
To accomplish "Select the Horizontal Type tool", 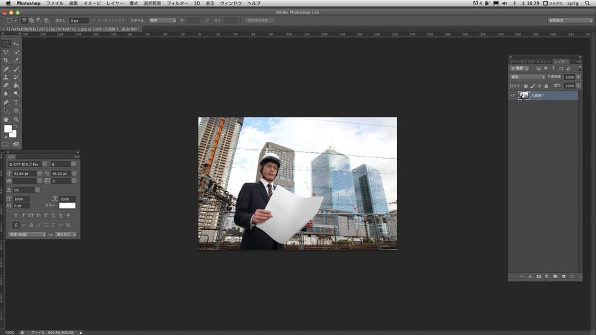I will point(16,102).
